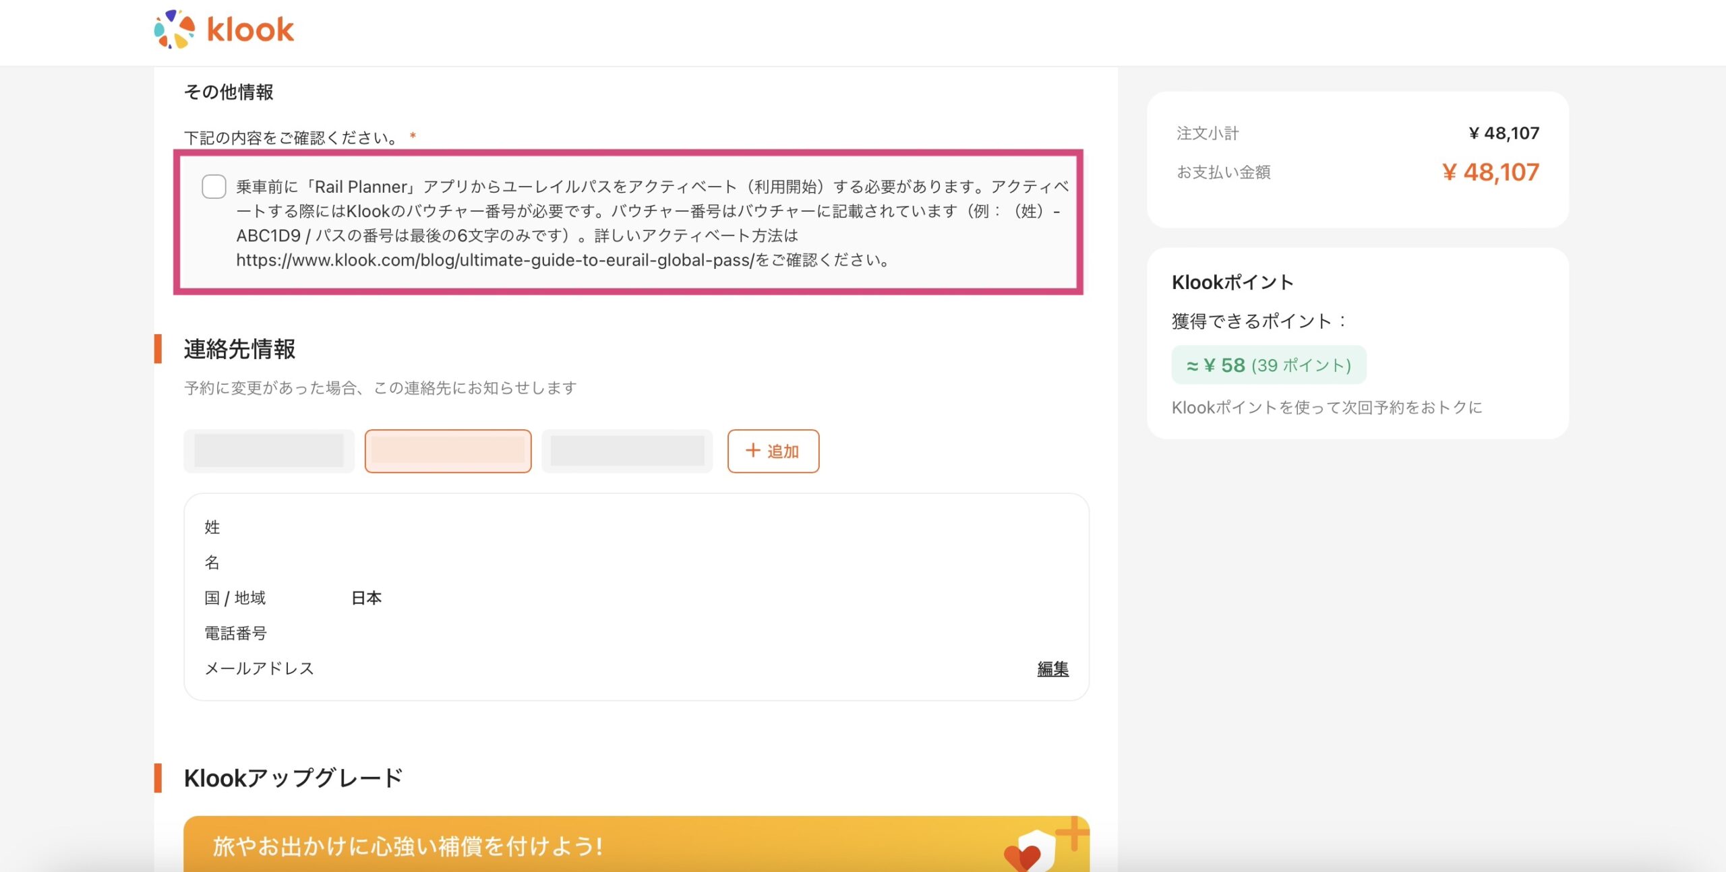Tick the Rail Planner activation confirmation checkbox
This screenshot has height=872, width=1726.
tap(214, 187)
